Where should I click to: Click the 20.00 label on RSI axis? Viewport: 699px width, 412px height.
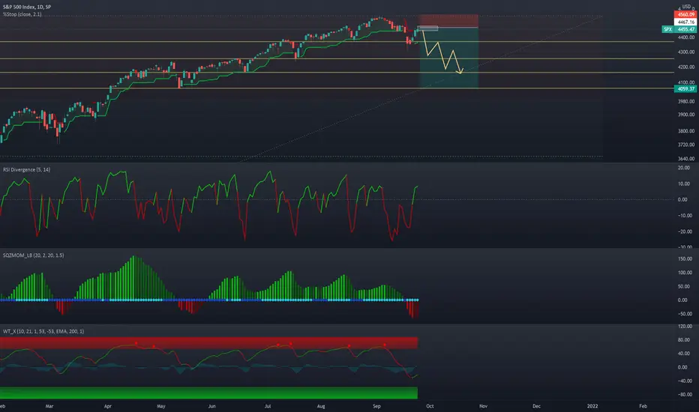coord(683,168)
